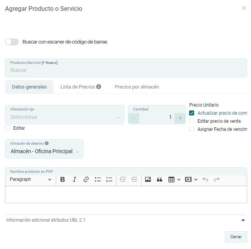This screenshot has height=249, width=251.
Task: Increase quantity with the plus button
Action: [180, 118]
